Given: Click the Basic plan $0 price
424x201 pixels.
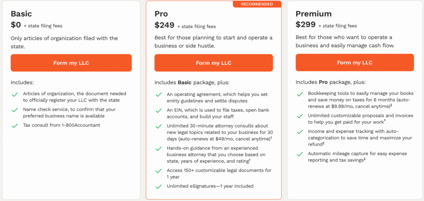Looking at the screenshot, I should click(16, 25).
